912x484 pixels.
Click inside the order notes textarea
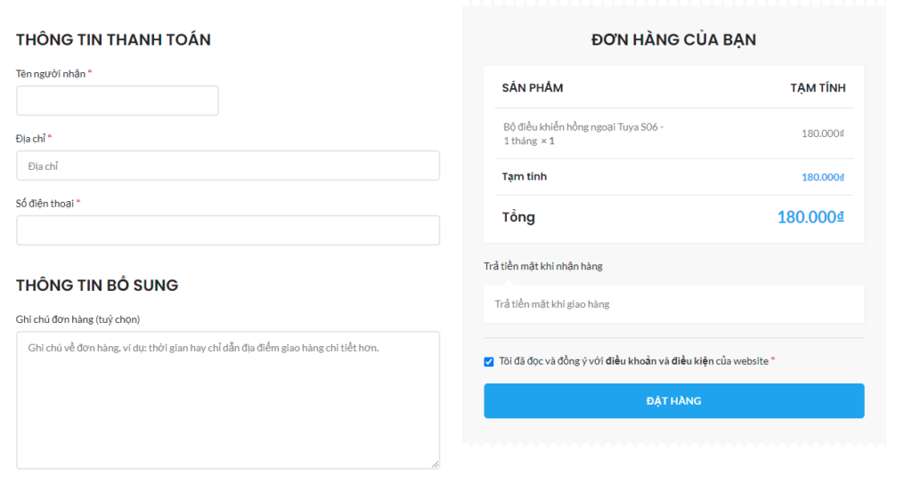point(227,400)
